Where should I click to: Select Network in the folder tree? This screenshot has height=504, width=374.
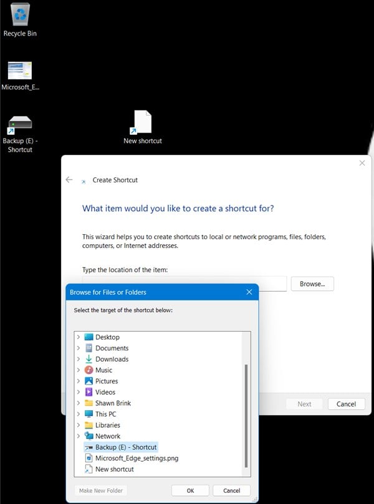tap(108, 436)
